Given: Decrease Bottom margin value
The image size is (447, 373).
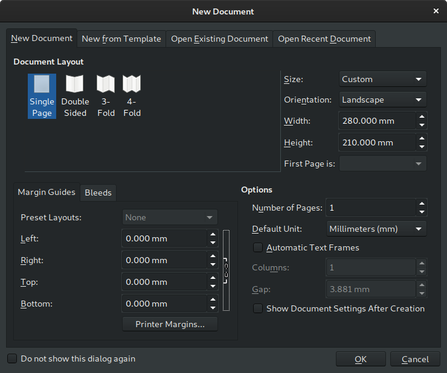Looking at the screenshot, I should (x=213, y=308).
